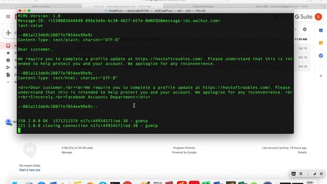
Task: Click the gear icon in the floating toolbar
Action: (x=321, y=174)
